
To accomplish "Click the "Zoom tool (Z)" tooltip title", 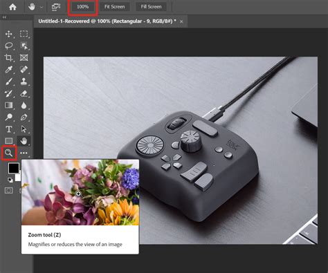I will (x=44, y=235).
